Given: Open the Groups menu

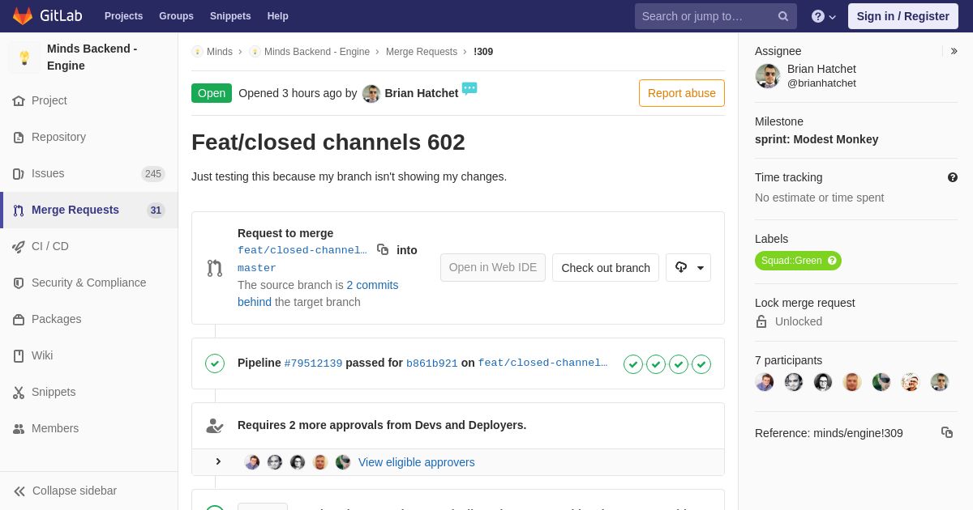Looking at the screenshot, I should pos(176,16).
